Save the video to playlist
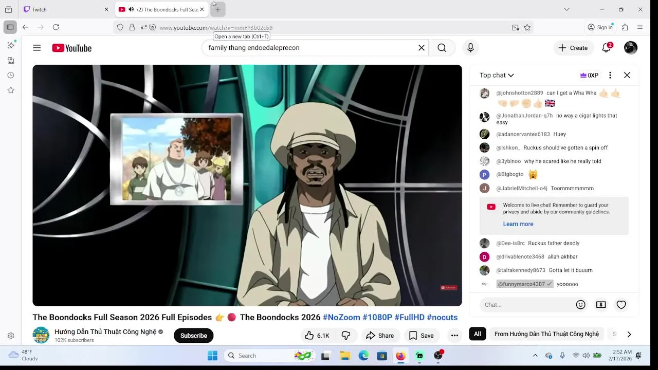Image resolution: width=658 pixels, height=370 pixels. 422,336
